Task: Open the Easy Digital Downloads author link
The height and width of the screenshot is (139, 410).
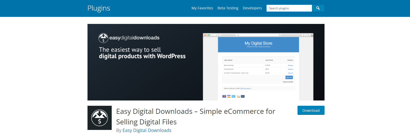Action: point(147,130)
